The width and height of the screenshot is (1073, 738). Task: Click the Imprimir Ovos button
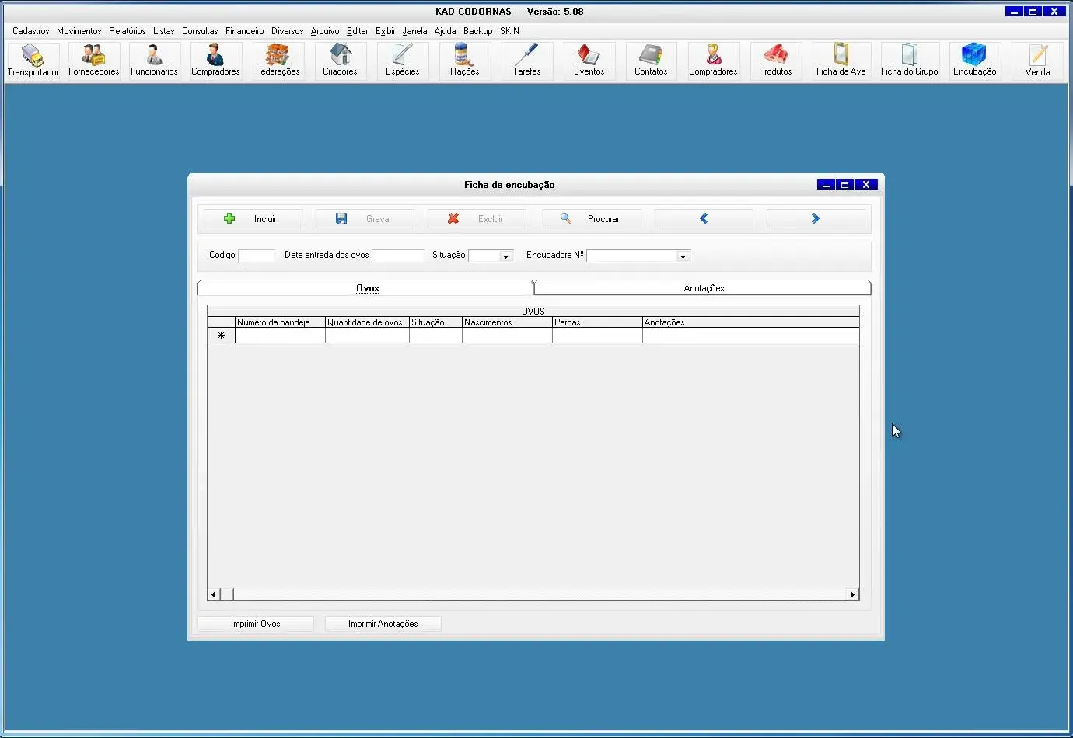click(x=255, y=624)
